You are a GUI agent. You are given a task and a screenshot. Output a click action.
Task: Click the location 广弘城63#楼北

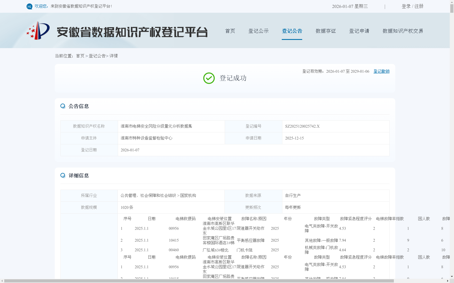pos(215,250)
